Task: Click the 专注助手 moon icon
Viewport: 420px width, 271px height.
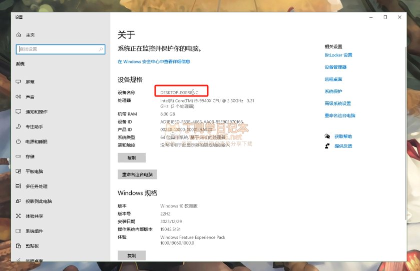Action: click(x=18, y=126)
